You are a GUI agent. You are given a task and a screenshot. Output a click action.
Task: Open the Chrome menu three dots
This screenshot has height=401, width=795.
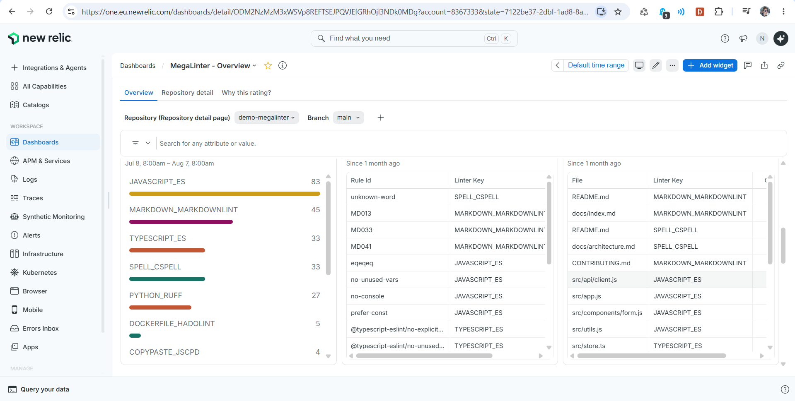coord(783,12)
